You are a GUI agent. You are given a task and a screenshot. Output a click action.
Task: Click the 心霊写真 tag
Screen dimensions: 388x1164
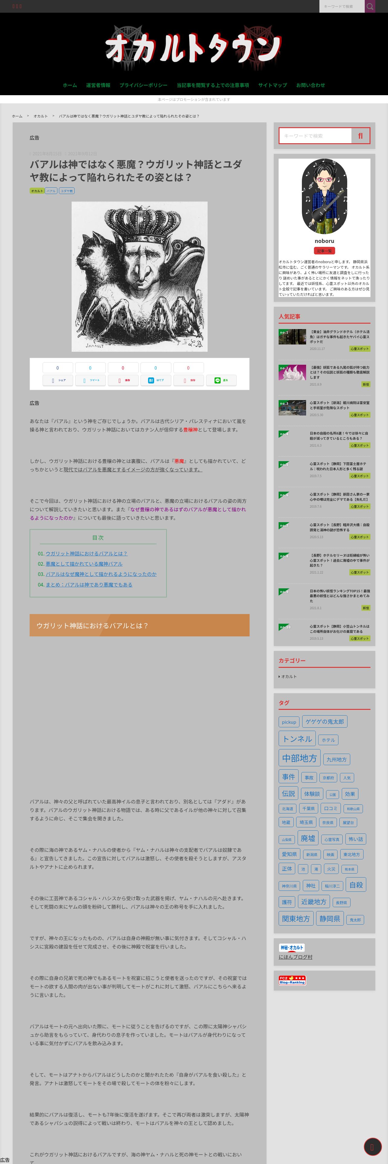click(332, 839)
